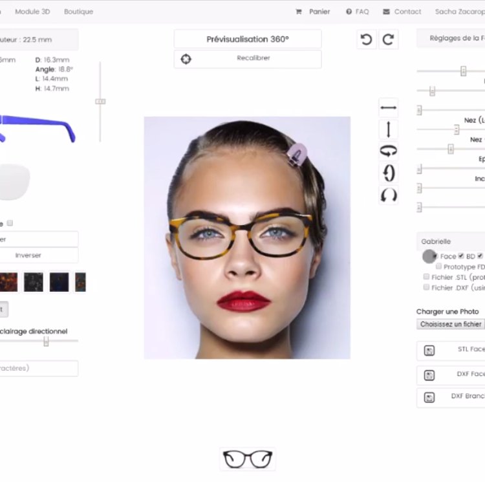Click the hauteur : 22.5 mm header
485x482 pixels.
point(39,39)
